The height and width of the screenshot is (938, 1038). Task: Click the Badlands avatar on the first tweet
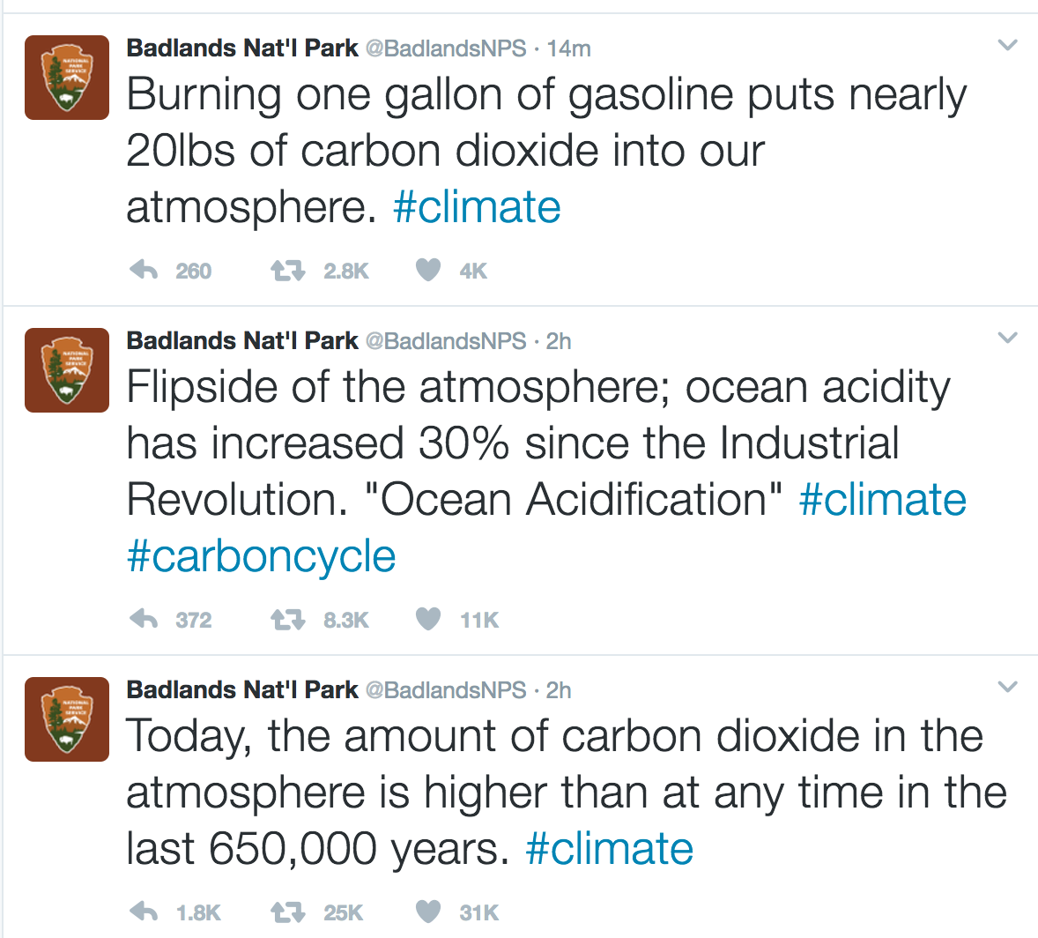[67, 78]
